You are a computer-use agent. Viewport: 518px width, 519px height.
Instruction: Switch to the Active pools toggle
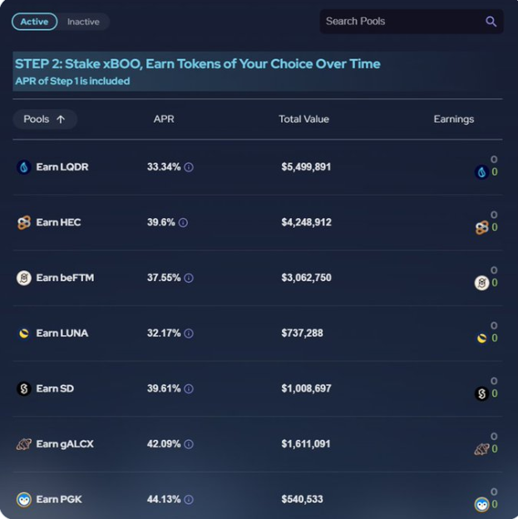35,22
